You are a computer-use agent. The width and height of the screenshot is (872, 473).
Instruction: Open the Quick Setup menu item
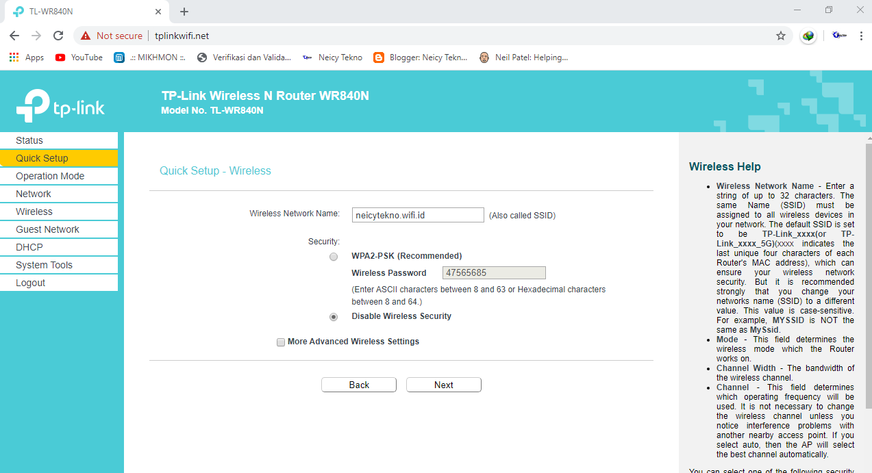(59, 158)
